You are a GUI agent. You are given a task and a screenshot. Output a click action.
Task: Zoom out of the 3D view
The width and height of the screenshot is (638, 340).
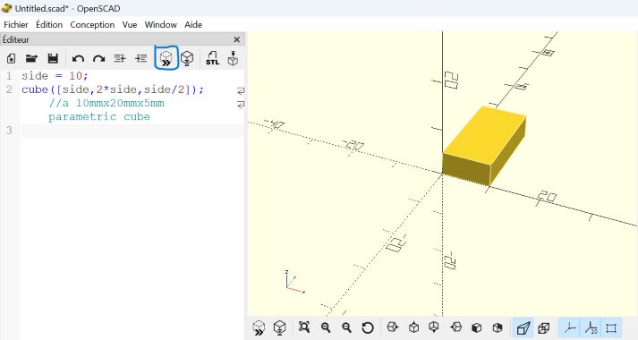(x=346, y=327)
